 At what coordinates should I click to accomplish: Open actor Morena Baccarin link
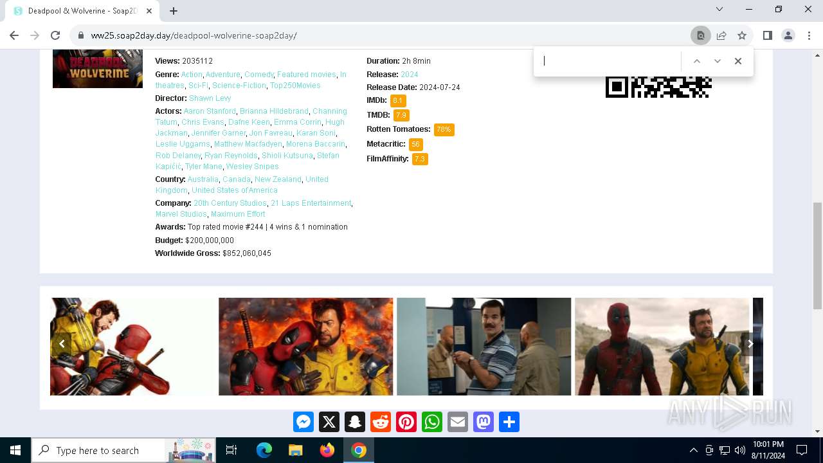point(316,144)
